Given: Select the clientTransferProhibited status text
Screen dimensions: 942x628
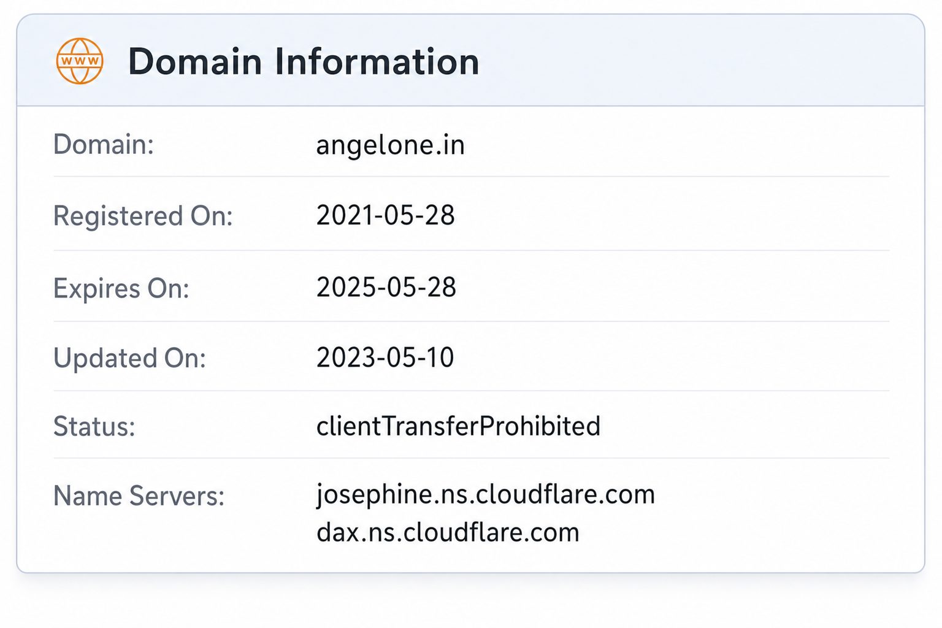Looking at the screenshot, I should point(458,426).
